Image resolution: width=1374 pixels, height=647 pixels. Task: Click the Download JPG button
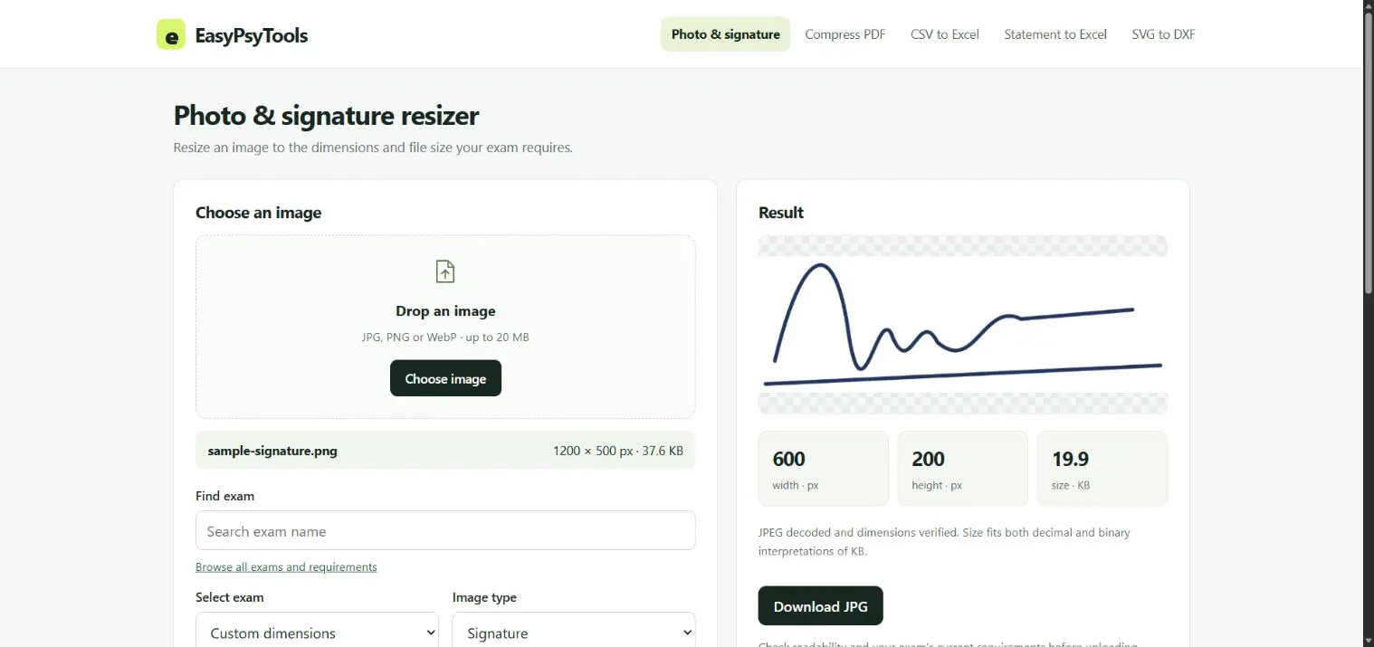click(x=820, y=606)
